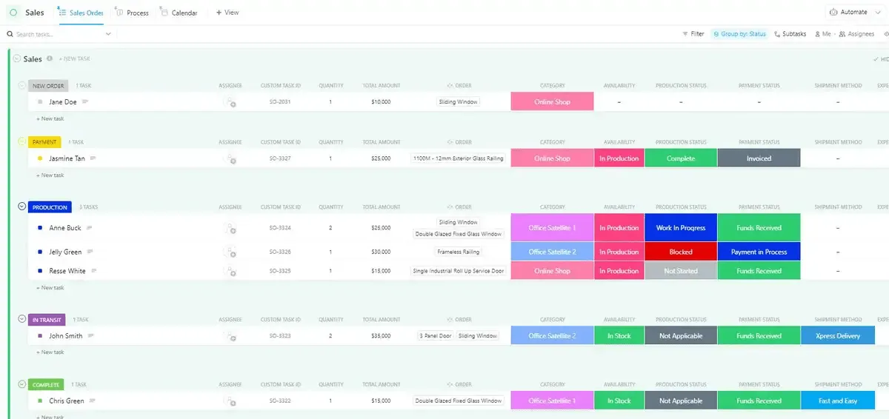Click the assignee icon for Jasmine Tan
Image resolution: width=889 pixels, height=419 pixels.
pos(230,158)
